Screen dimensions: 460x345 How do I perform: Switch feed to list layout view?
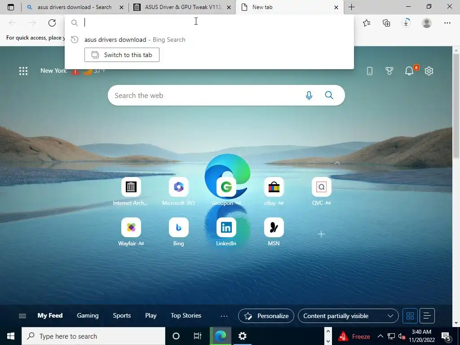click(x=427, y=316)
